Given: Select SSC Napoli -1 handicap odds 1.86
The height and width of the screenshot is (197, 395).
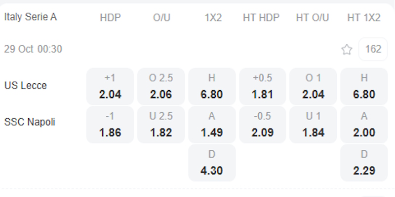Looking at the screenshot, I should coord(110,125).
